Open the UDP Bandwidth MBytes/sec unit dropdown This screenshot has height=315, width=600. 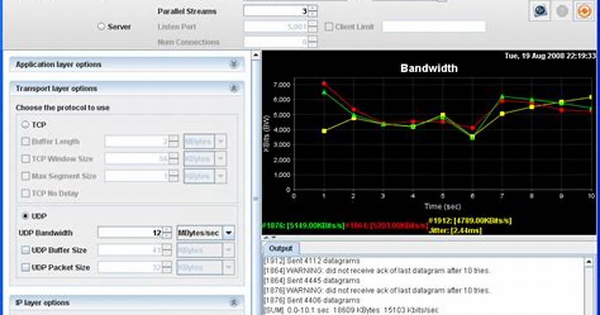click(x=228, y=233)
